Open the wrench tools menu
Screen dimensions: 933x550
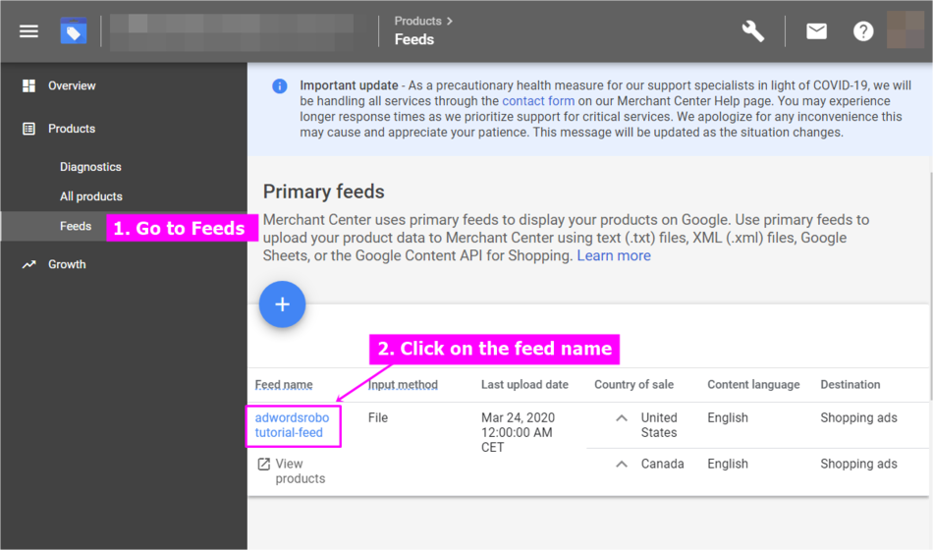coord(753,31)
